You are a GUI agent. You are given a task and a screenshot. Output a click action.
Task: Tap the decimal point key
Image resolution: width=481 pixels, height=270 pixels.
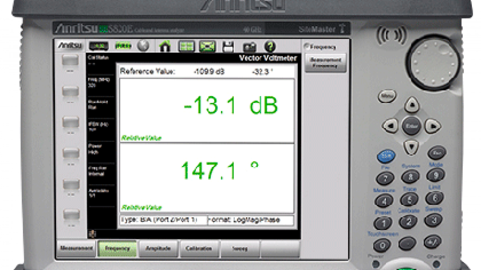(408, 244)
